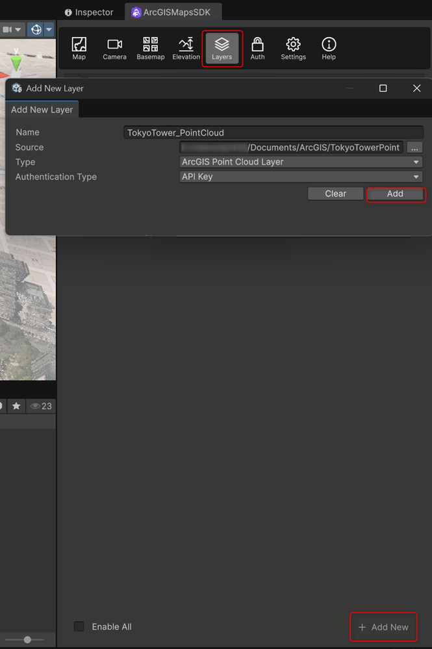Open the Map section in ArcGISMapsSDK toolbar

[79, 49]
